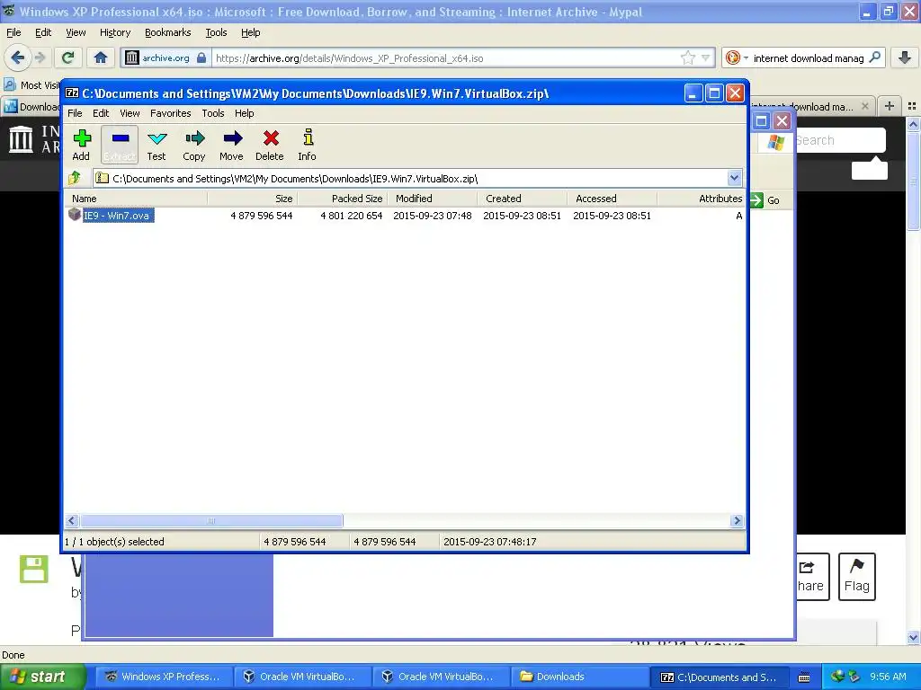
Task: Close the internet download manager tab
Action: click(x=864, y=106)
